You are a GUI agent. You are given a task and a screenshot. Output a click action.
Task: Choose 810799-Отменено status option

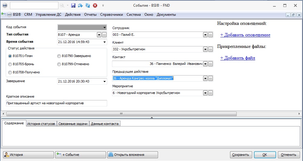click(x=59, y=64)
